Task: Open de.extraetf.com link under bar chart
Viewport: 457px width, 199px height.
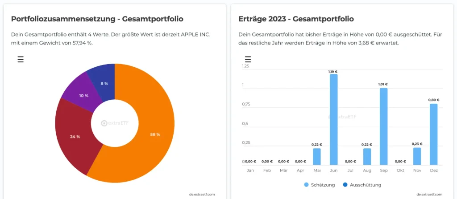Action: (429, 194)
